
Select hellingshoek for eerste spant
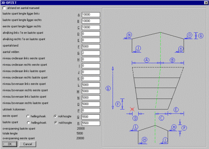click(28, 116)
